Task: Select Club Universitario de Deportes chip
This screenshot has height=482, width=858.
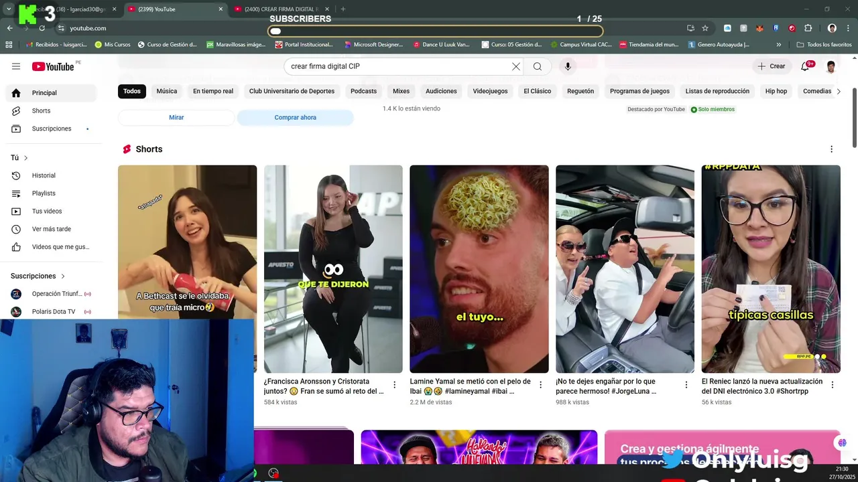Action: click(x=292, y=91)
